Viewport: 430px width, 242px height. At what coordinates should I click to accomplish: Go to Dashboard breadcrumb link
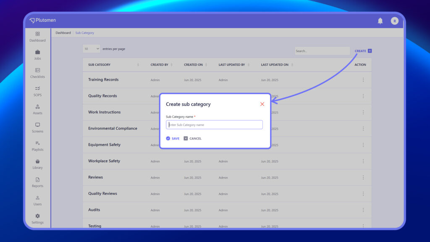[x=63, y=33]
